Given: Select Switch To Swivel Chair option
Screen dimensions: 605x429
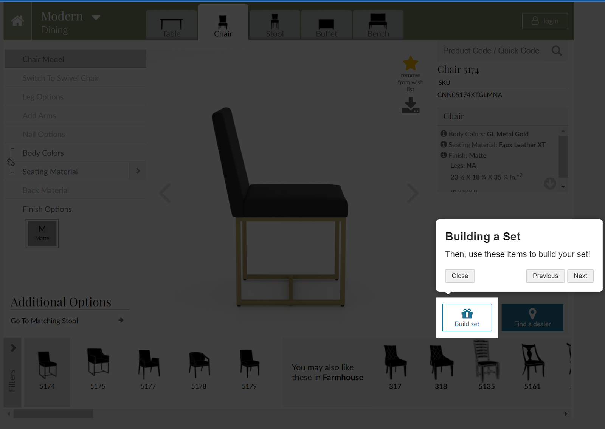Looking at the screenshot, I should click(75, 78).
